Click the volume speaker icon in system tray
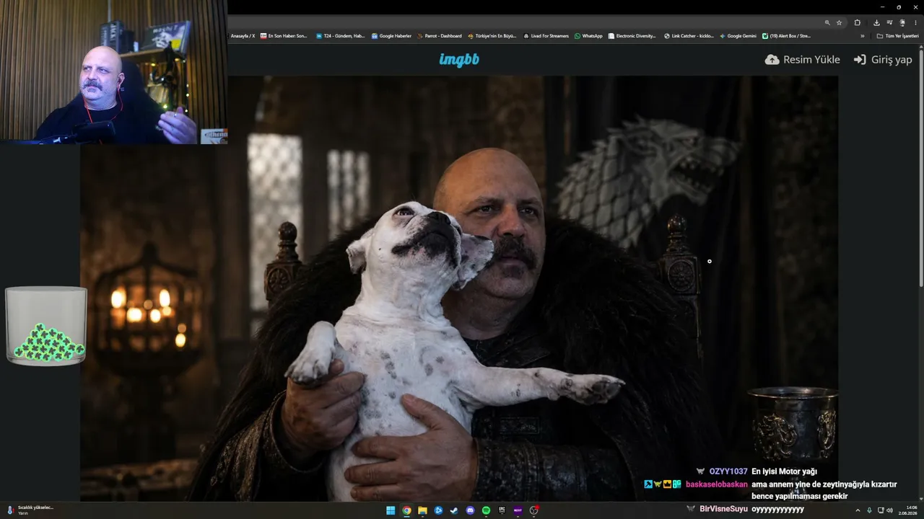This screenshot has width=924, height=519. click(889, 510)
